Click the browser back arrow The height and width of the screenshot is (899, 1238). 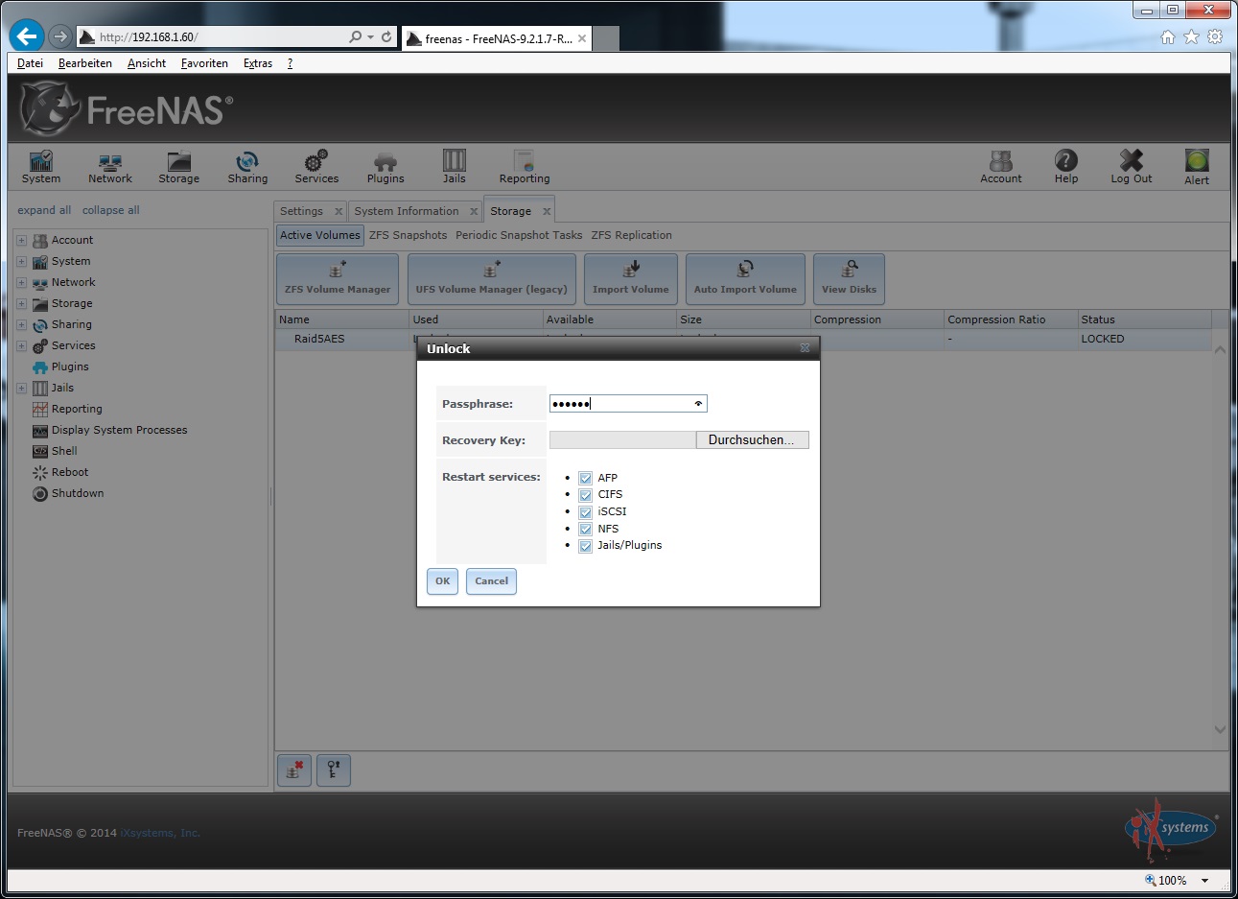[27, 36]
